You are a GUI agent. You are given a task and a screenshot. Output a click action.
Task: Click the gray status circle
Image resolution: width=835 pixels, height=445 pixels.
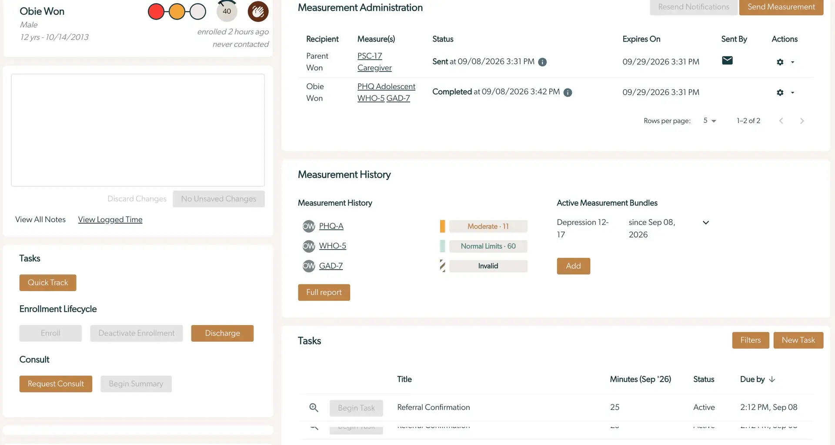(x=198, y=12)
